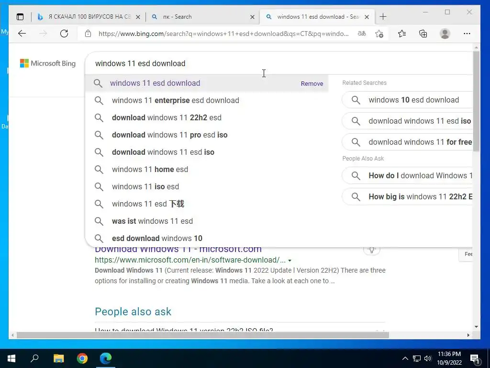Image resolution: width=490 pixels, height=368 pixels.
Task: Close the 'Я СКАЧАЛ 100 ВИРУСОВ' tab
Action: point(138,17)
